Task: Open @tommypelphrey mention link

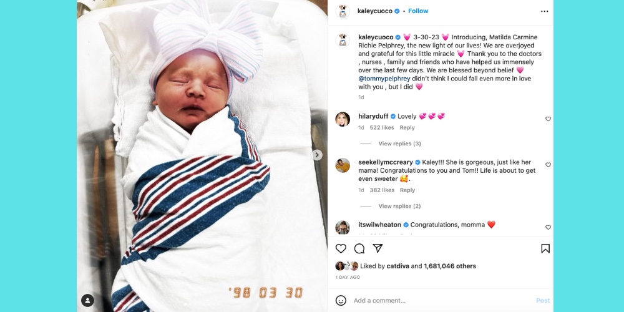Action: [x=384, y=79]
